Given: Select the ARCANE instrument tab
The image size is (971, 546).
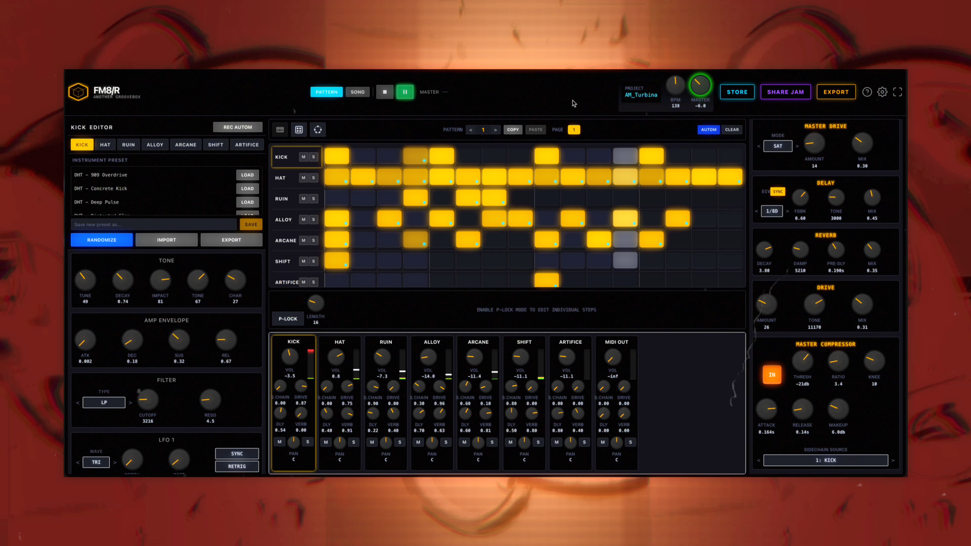Looking at the screenshot, I should point(186,145).
